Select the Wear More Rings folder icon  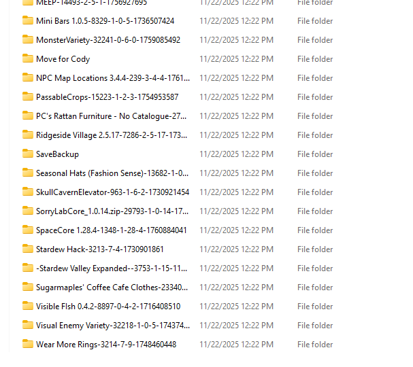click(28, 345)
